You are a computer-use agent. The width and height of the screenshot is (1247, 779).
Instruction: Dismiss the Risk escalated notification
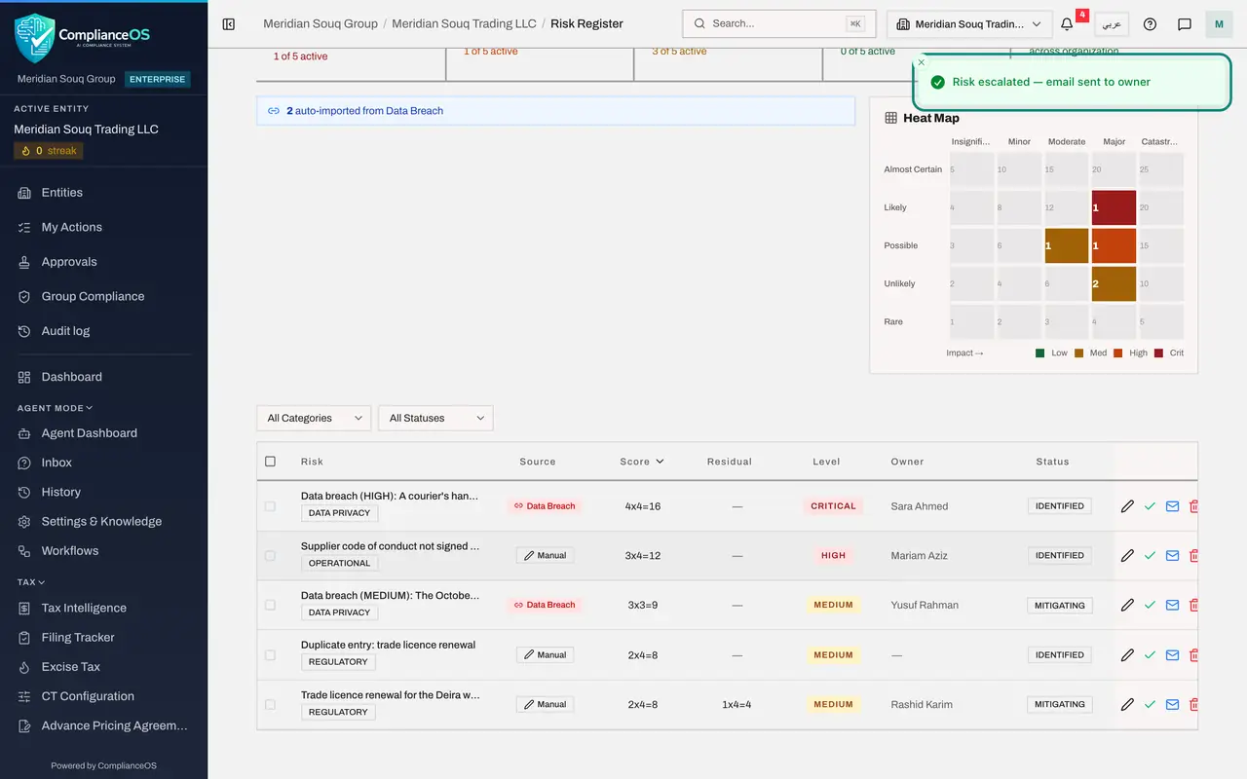(922, 62)
